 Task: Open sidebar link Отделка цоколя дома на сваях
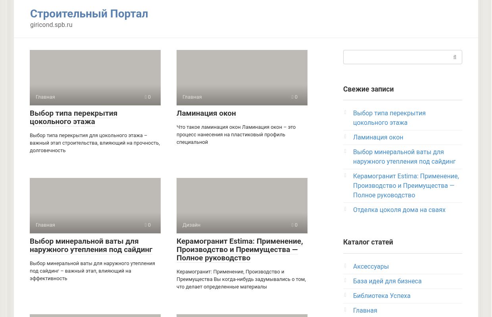[399, 210]
